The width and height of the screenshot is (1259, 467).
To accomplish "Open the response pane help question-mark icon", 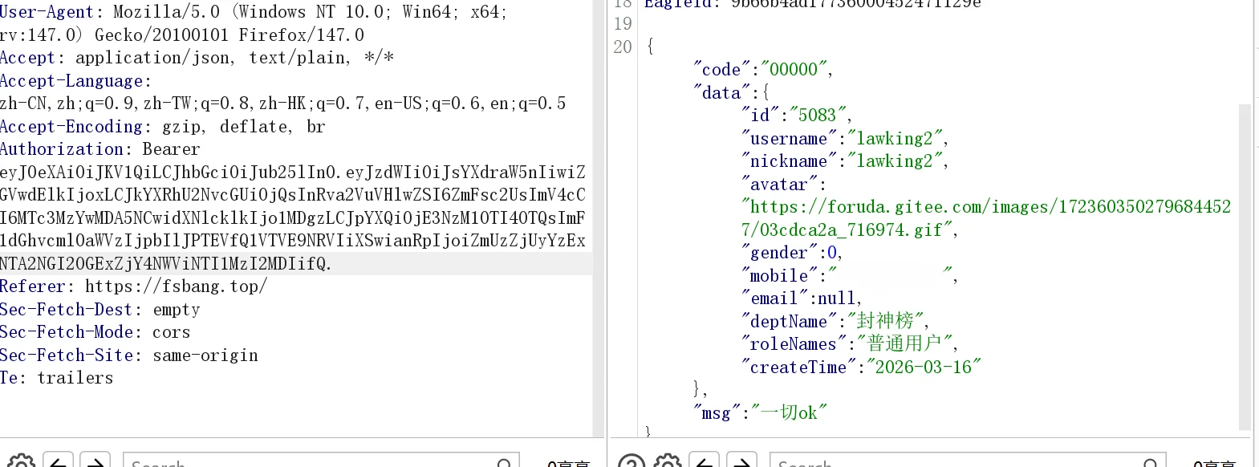I will 632,461.
